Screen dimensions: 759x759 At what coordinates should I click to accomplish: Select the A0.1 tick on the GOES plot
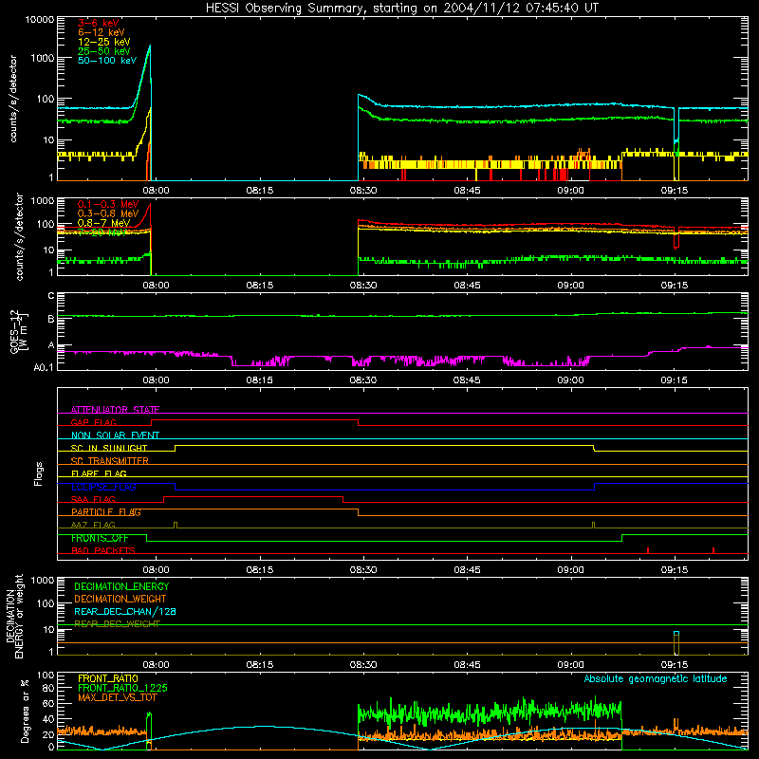(x=44, y=367)
